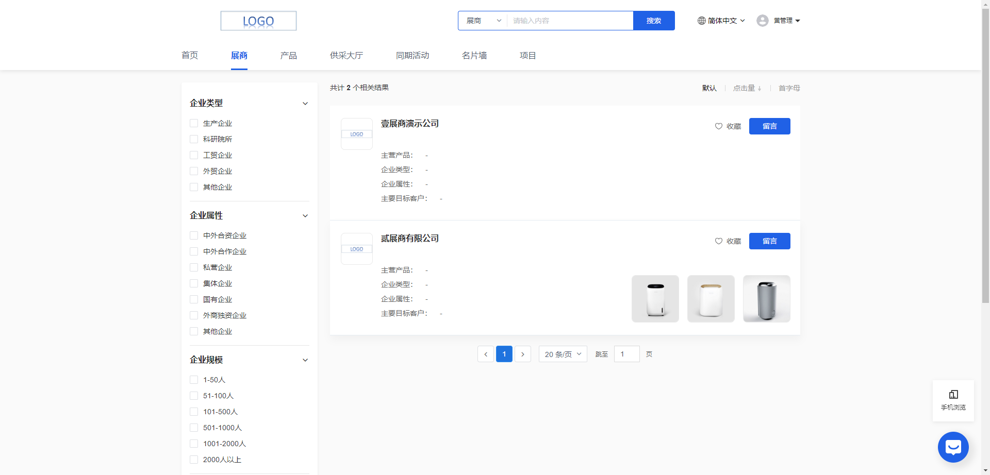990x475 pixels.
Task: Check 科研院所 checkbox
Action: click(x=194, y=139)
